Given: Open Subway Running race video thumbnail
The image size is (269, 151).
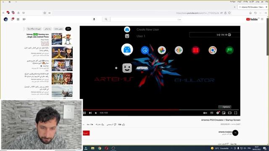Looking at the screenshot, I should click(62, 39).
